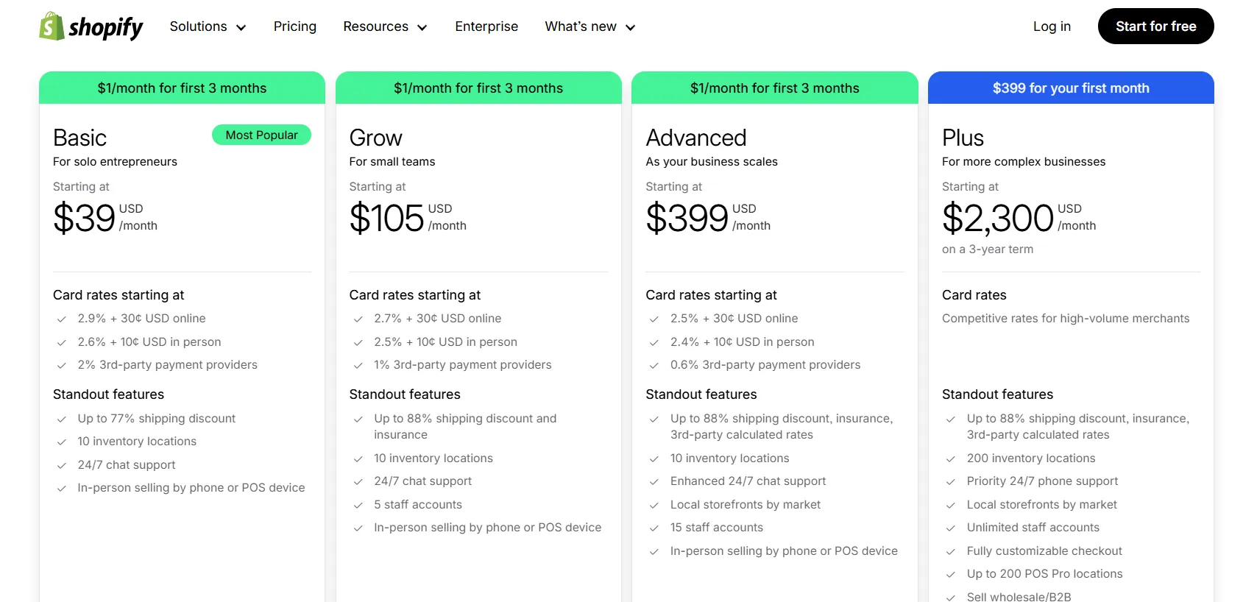
Task: Click the $105 price on the Grow plan
Action: click(x=386, y=218)
